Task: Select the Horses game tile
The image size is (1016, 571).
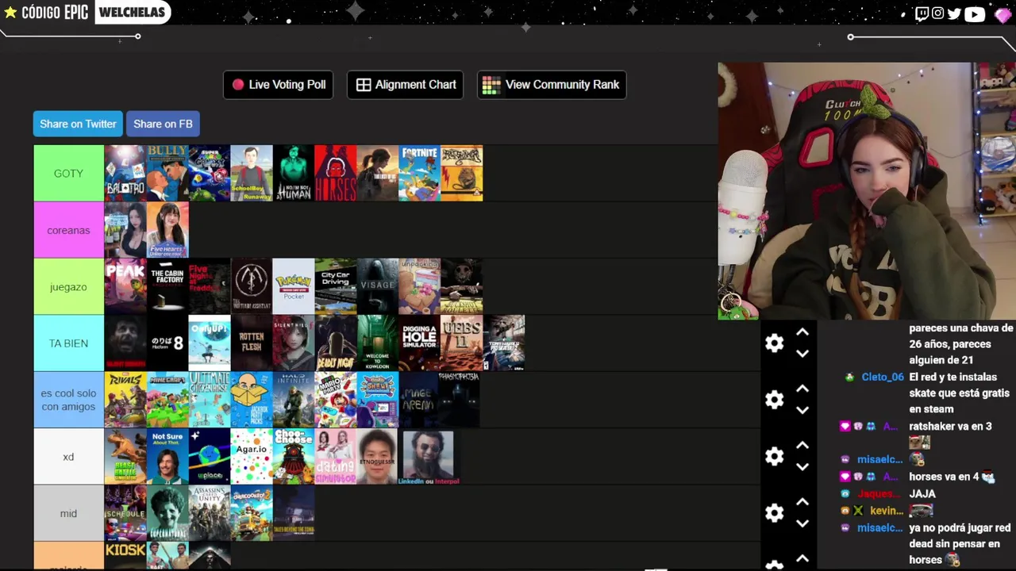Action: (x=336, y=173)
